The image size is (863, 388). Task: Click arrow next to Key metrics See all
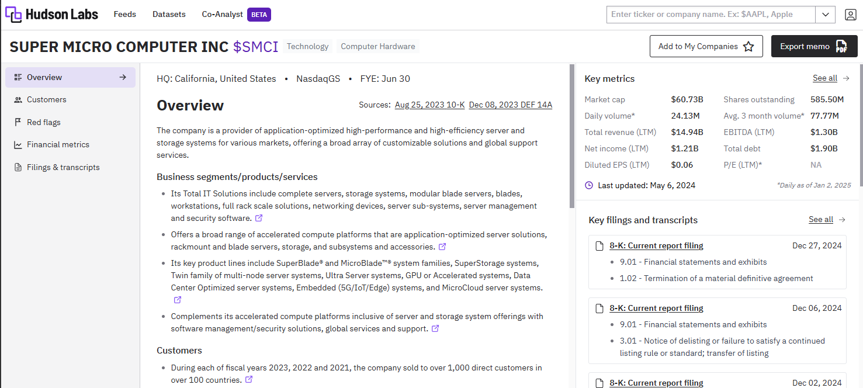coord(846,78)
